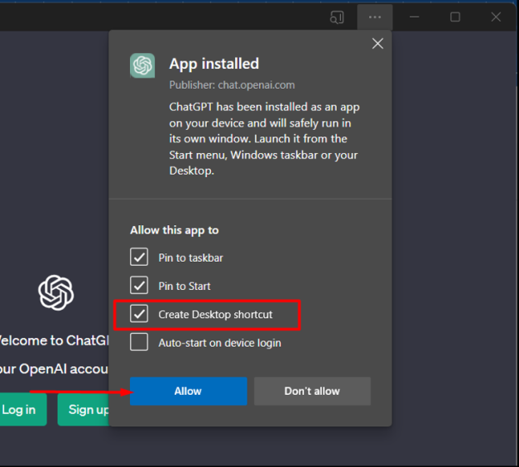Enable Auto-start on device login
Viewport: 519px width, 467px height.
(x=140, y=343)
